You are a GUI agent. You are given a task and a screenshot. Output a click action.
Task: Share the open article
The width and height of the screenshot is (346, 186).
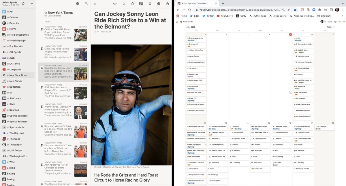(x=168, y=3)
